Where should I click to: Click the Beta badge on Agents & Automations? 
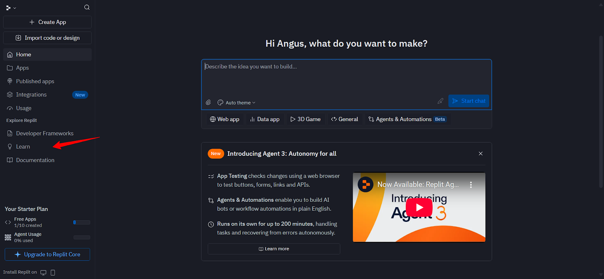click(440, 119)
